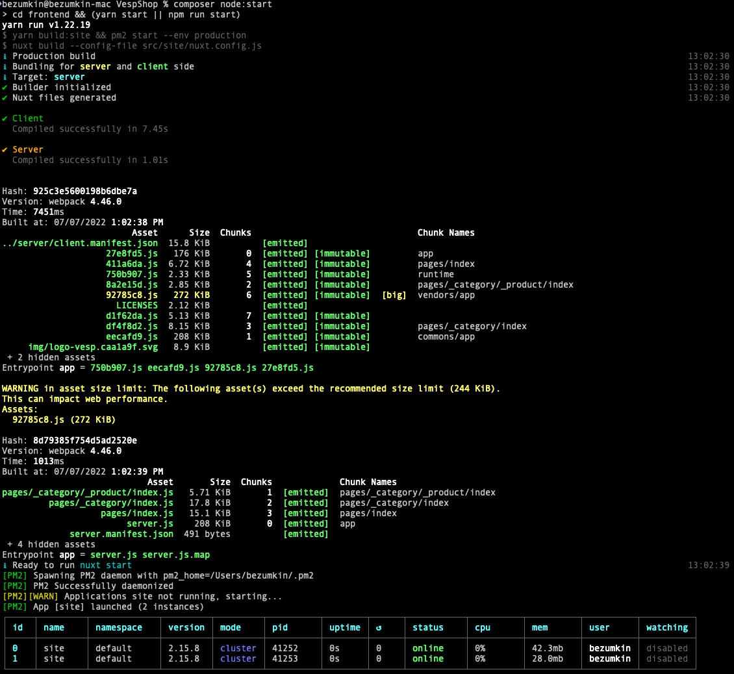Click 'yarn run v1.22.19' line
The image size is (734, 674).
[46, 25]
